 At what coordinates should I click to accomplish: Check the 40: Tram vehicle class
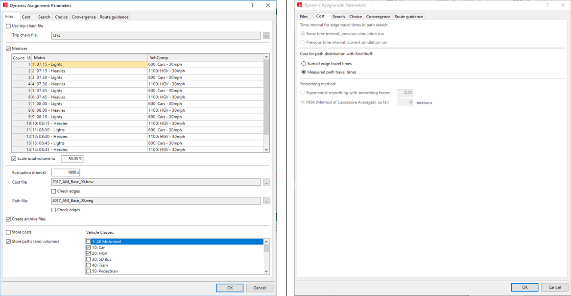[x=89, y=265]
